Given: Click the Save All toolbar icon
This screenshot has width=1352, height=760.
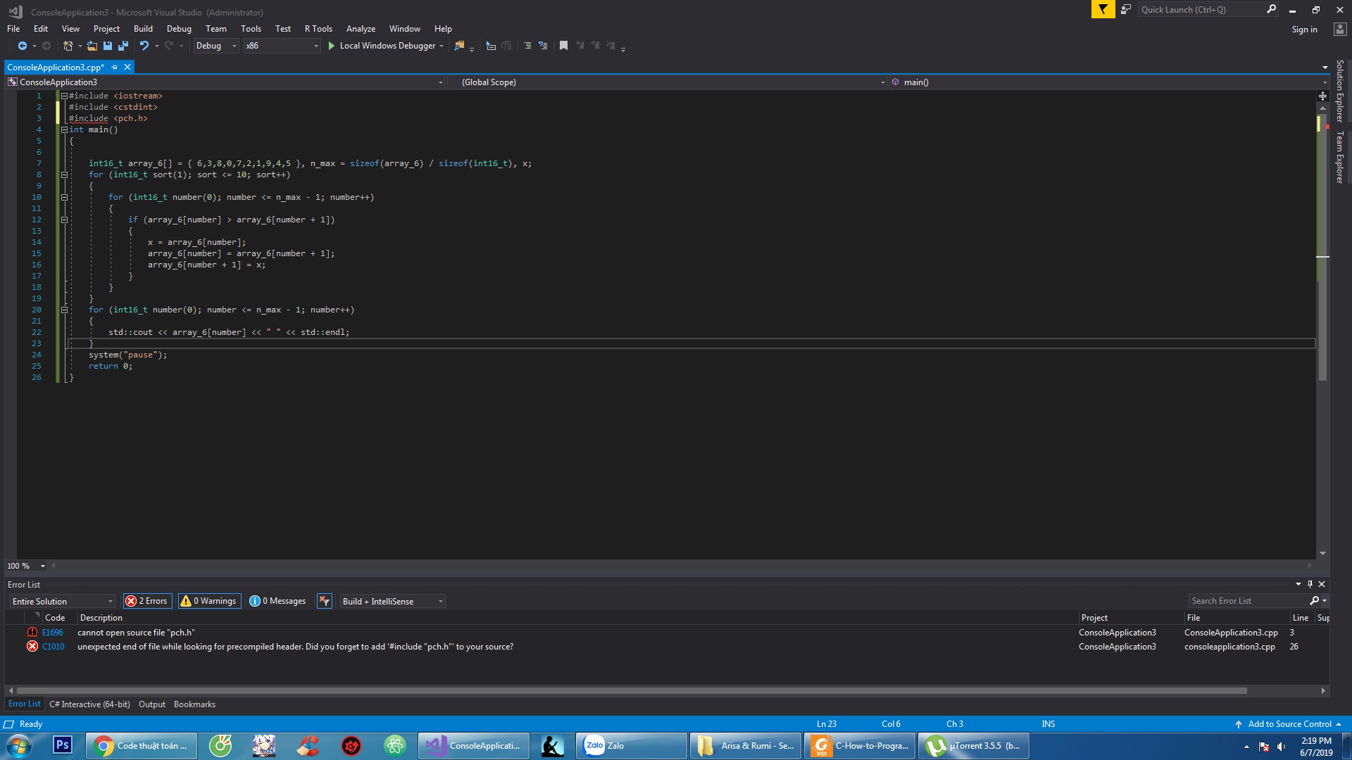Looking at the screenshot, I should pos(123,46).
